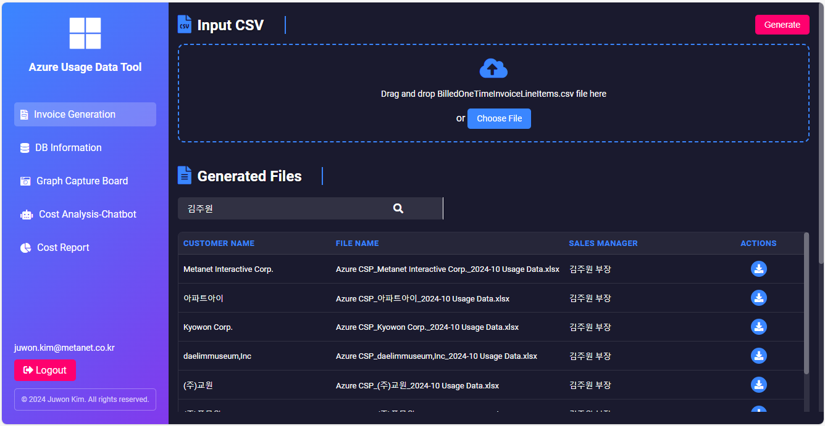Click the cloud upload icon
825x426 pixels.
(x=493, y=68)
